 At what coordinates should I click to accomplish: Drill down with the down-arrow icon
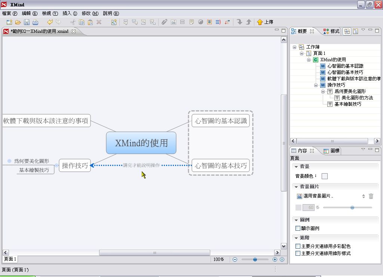(239, 22)
